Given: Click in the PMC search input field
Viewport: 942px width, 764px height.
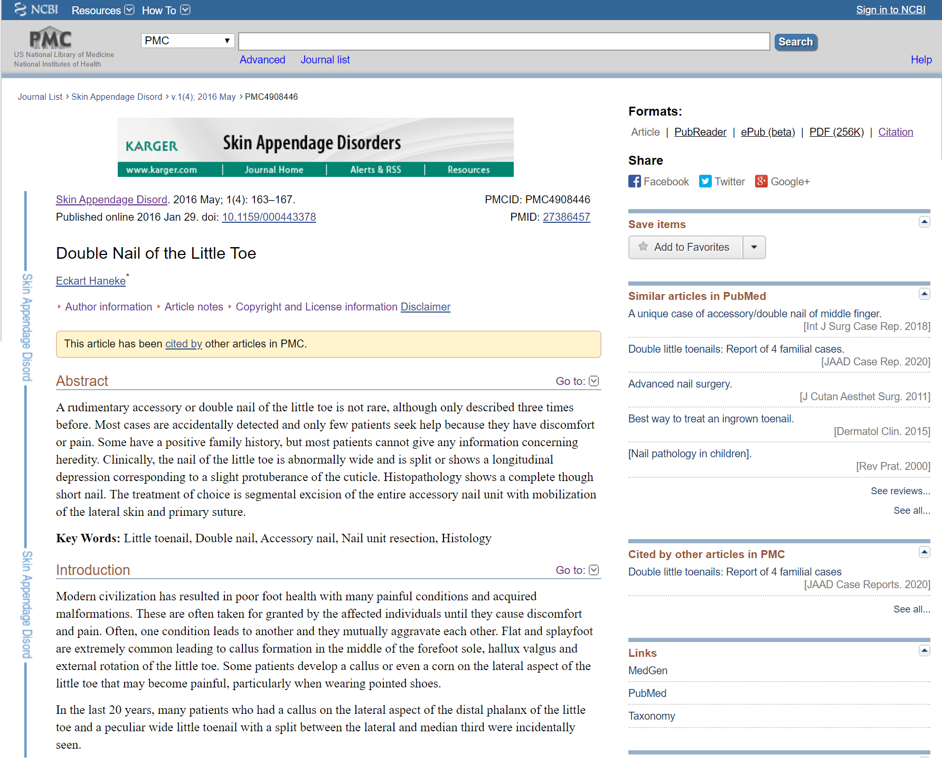Looking at the screenshot, I should [504, 41].
